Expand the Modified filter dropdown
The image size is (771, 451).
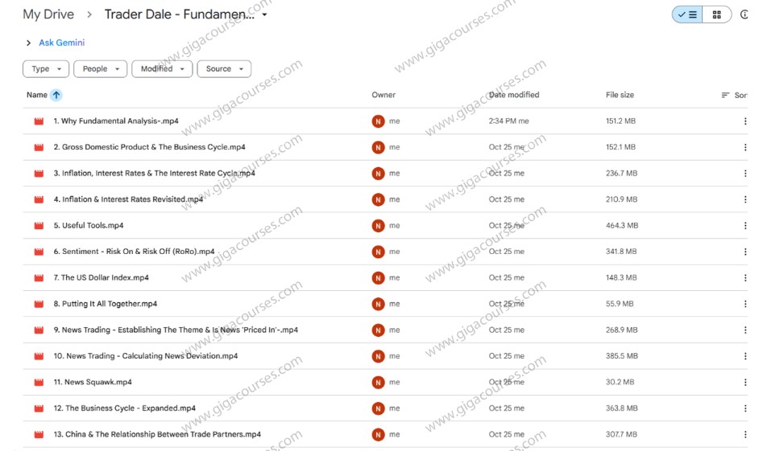coord(161,69)
